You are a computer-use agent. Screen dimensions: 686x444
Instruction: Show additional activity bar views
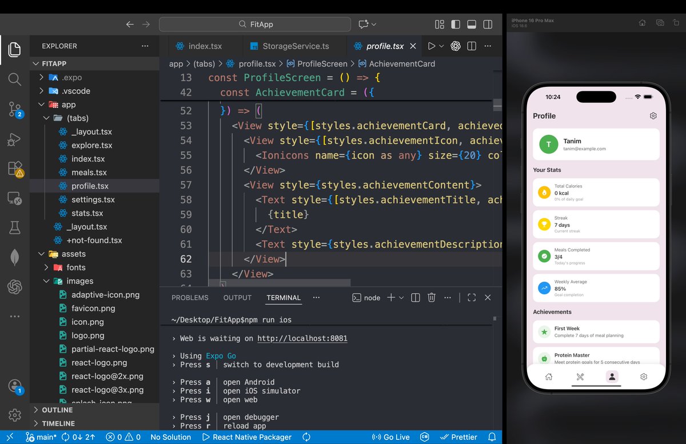point(15,316)
